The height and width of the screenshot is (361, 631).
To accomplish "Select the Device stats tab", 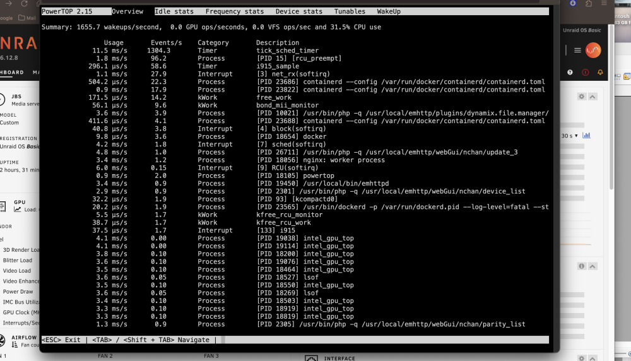I will click(x=299, y=11).
